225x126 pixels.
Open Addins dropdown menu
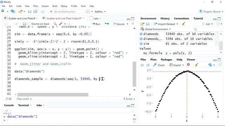pyautogui.click(x=100, y=12)
